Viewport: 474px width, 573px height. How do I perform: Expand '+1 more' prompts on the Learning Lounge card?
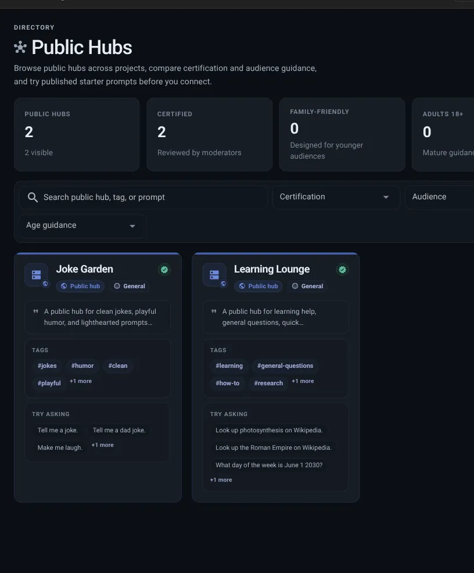coord(221,479)
